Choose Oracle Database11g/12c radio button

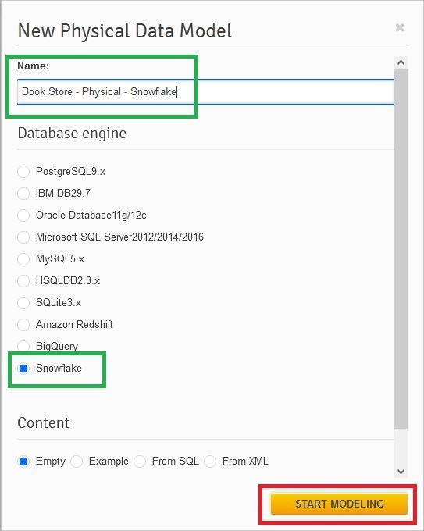click(x=23, y=215)
